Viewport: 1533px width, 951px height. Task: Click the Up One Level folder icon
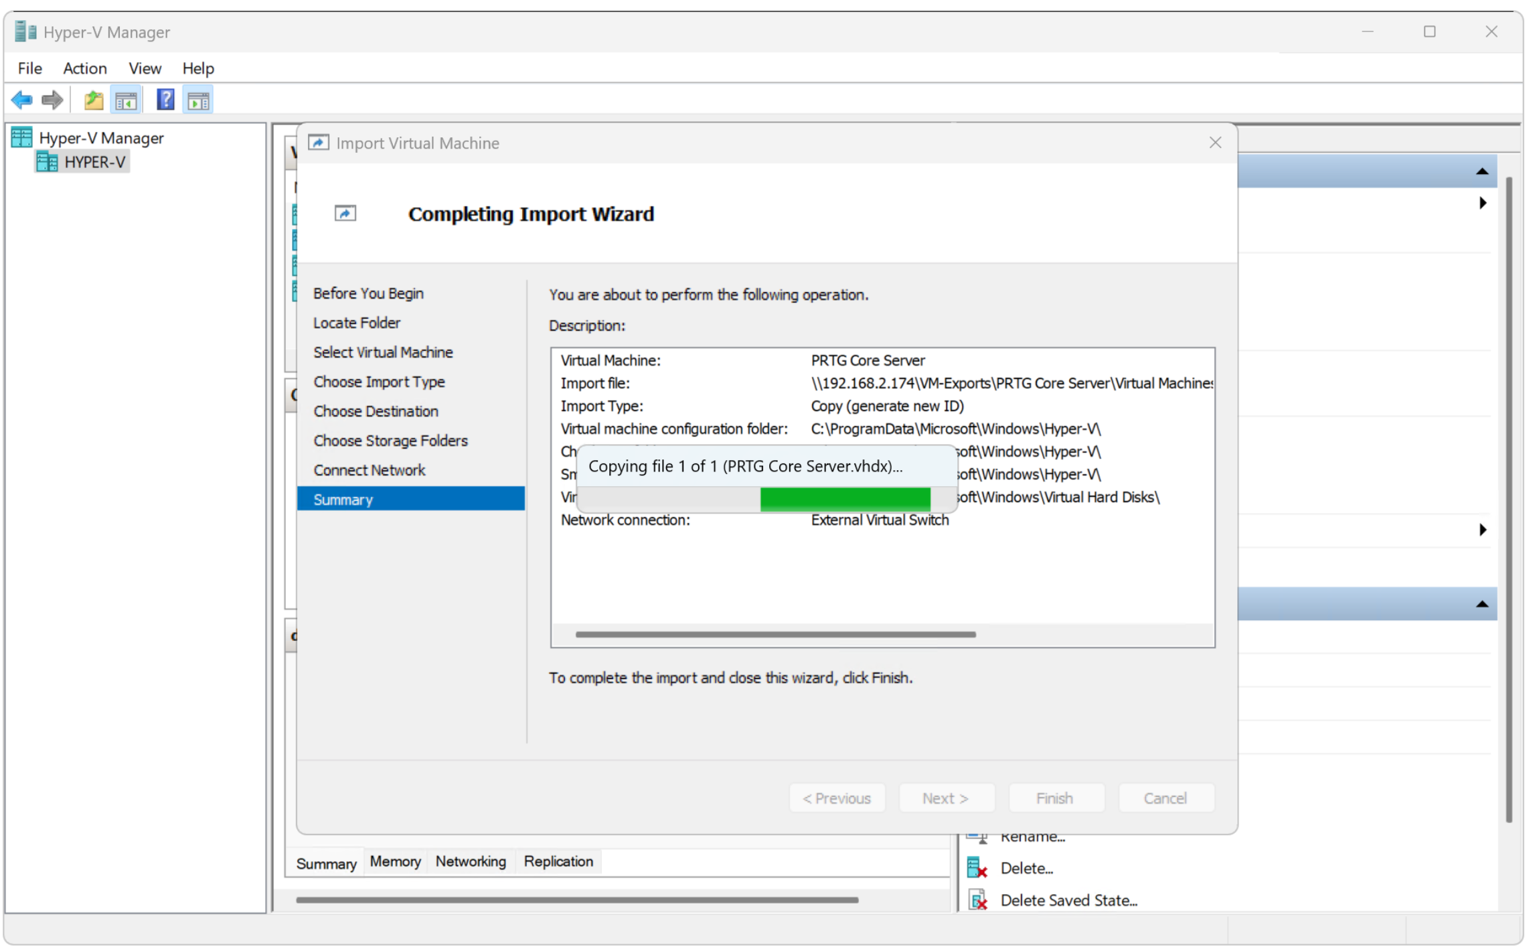[94, 100]
